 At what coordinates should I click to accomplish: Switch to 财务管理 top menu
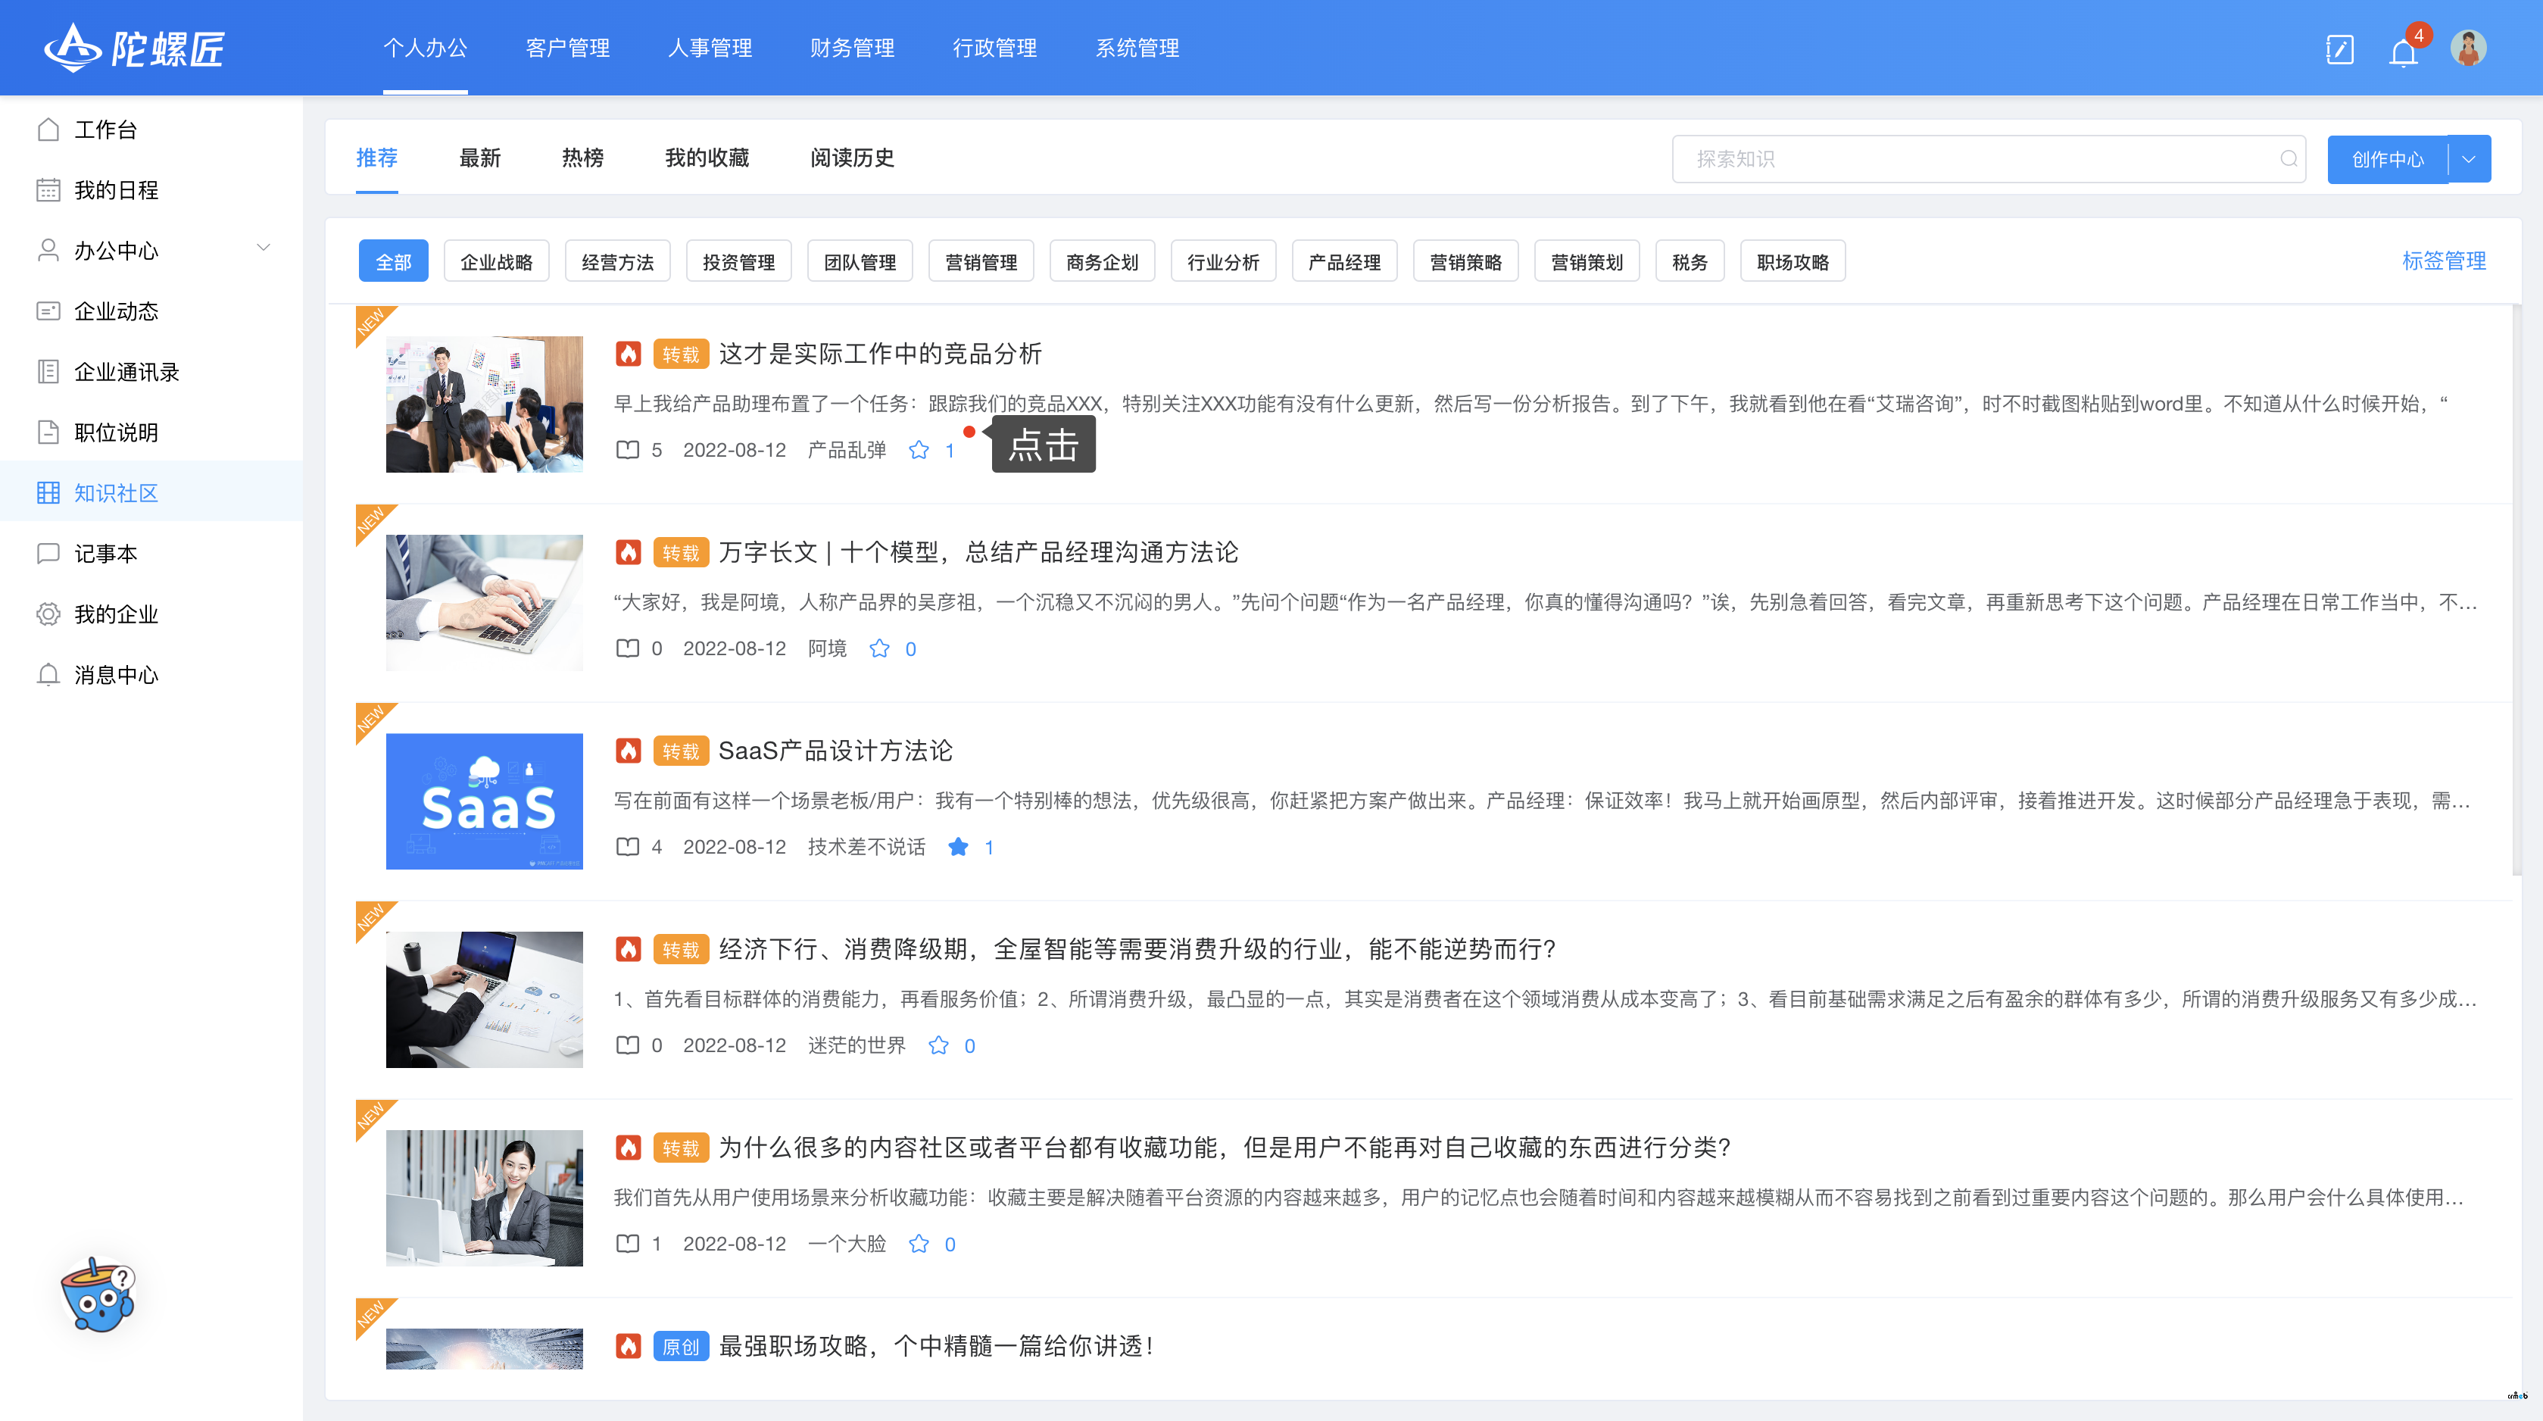(852, 48)
